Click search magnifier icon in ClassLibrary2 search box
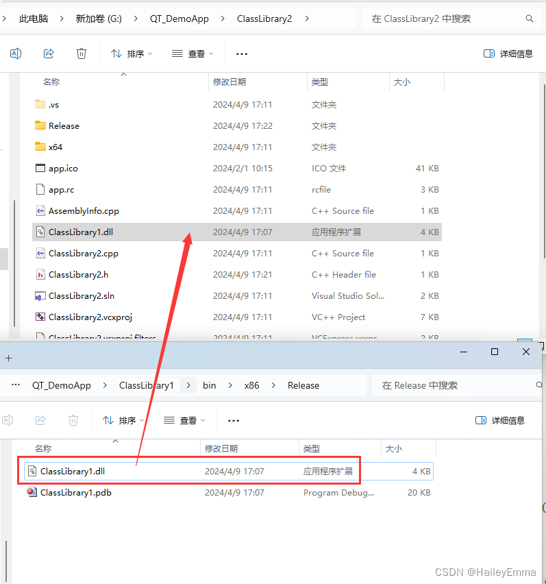The image size is (546, 584). 530,19
